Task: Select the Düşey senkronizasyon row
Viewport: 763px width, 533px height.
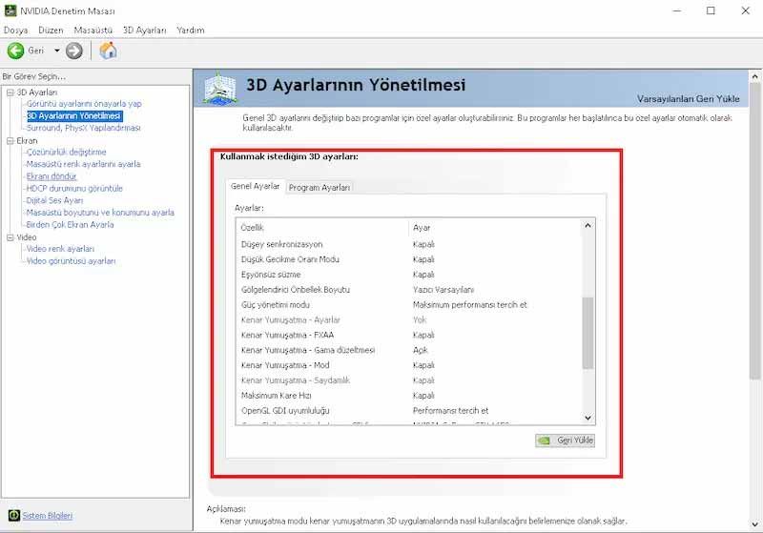Action: (409, 244)
